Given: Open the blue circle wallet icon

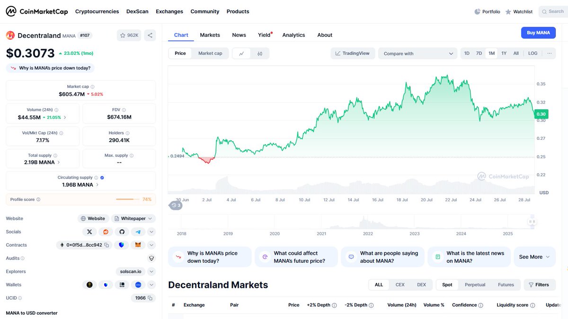Looking at the screenshot, I should [x=138, y=285].
